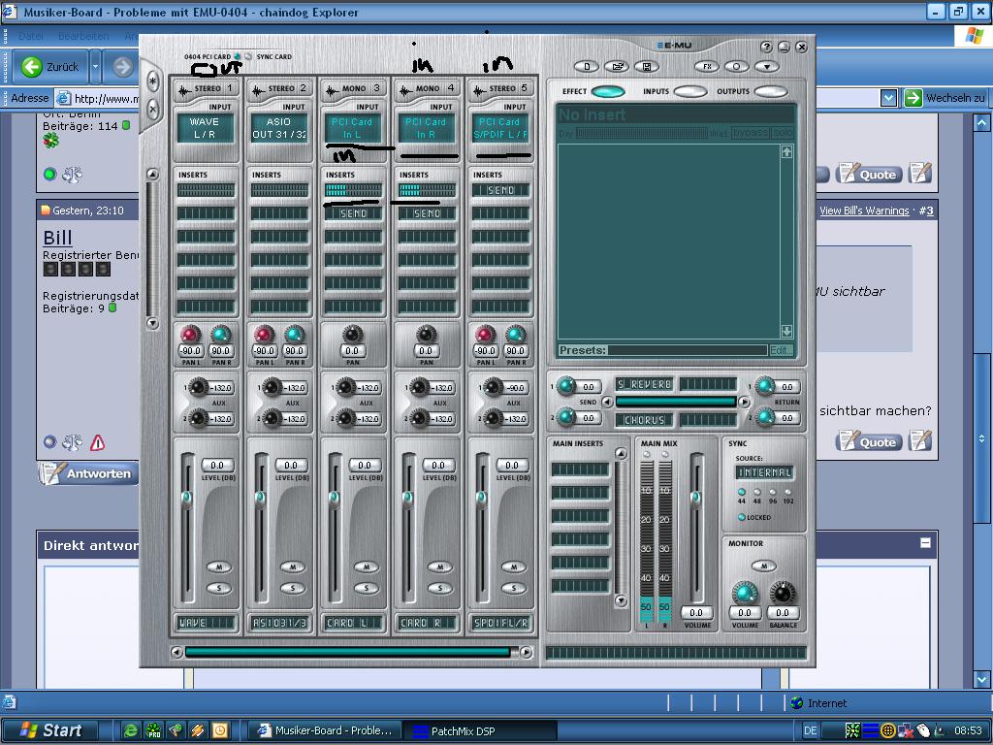Click the waveform icon of Mono 3 strip
This screenshot has height=745, width=993.
point(332,90)
